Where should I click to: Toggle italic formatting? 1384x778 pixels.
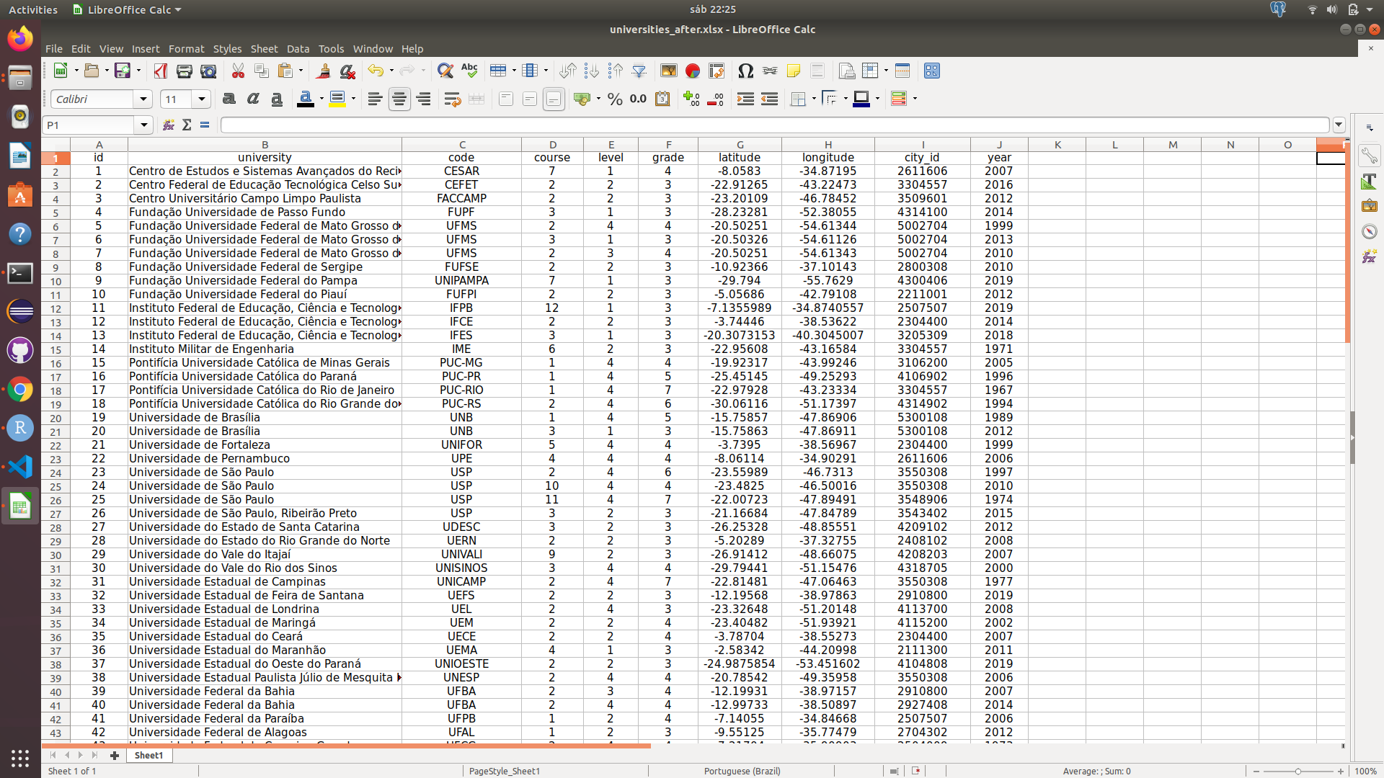click(252, 99)
